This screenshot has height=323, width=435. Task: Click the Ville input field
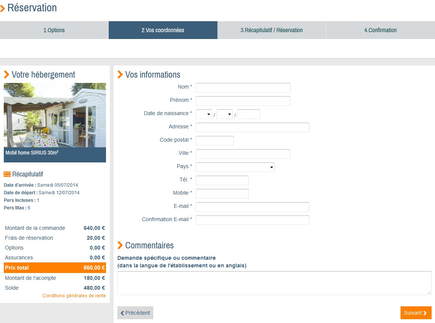[x=243, y=154]
